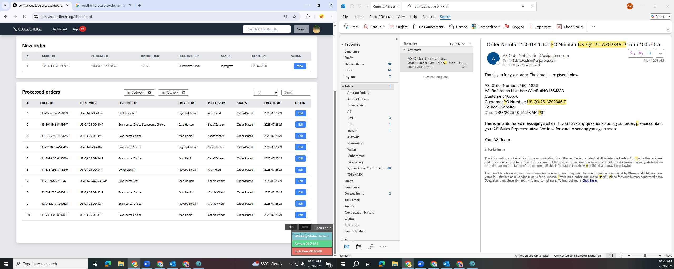Edit order 113-6566577-5161039
This screenshot has width=674, height=269.
(x=300, y=113)
